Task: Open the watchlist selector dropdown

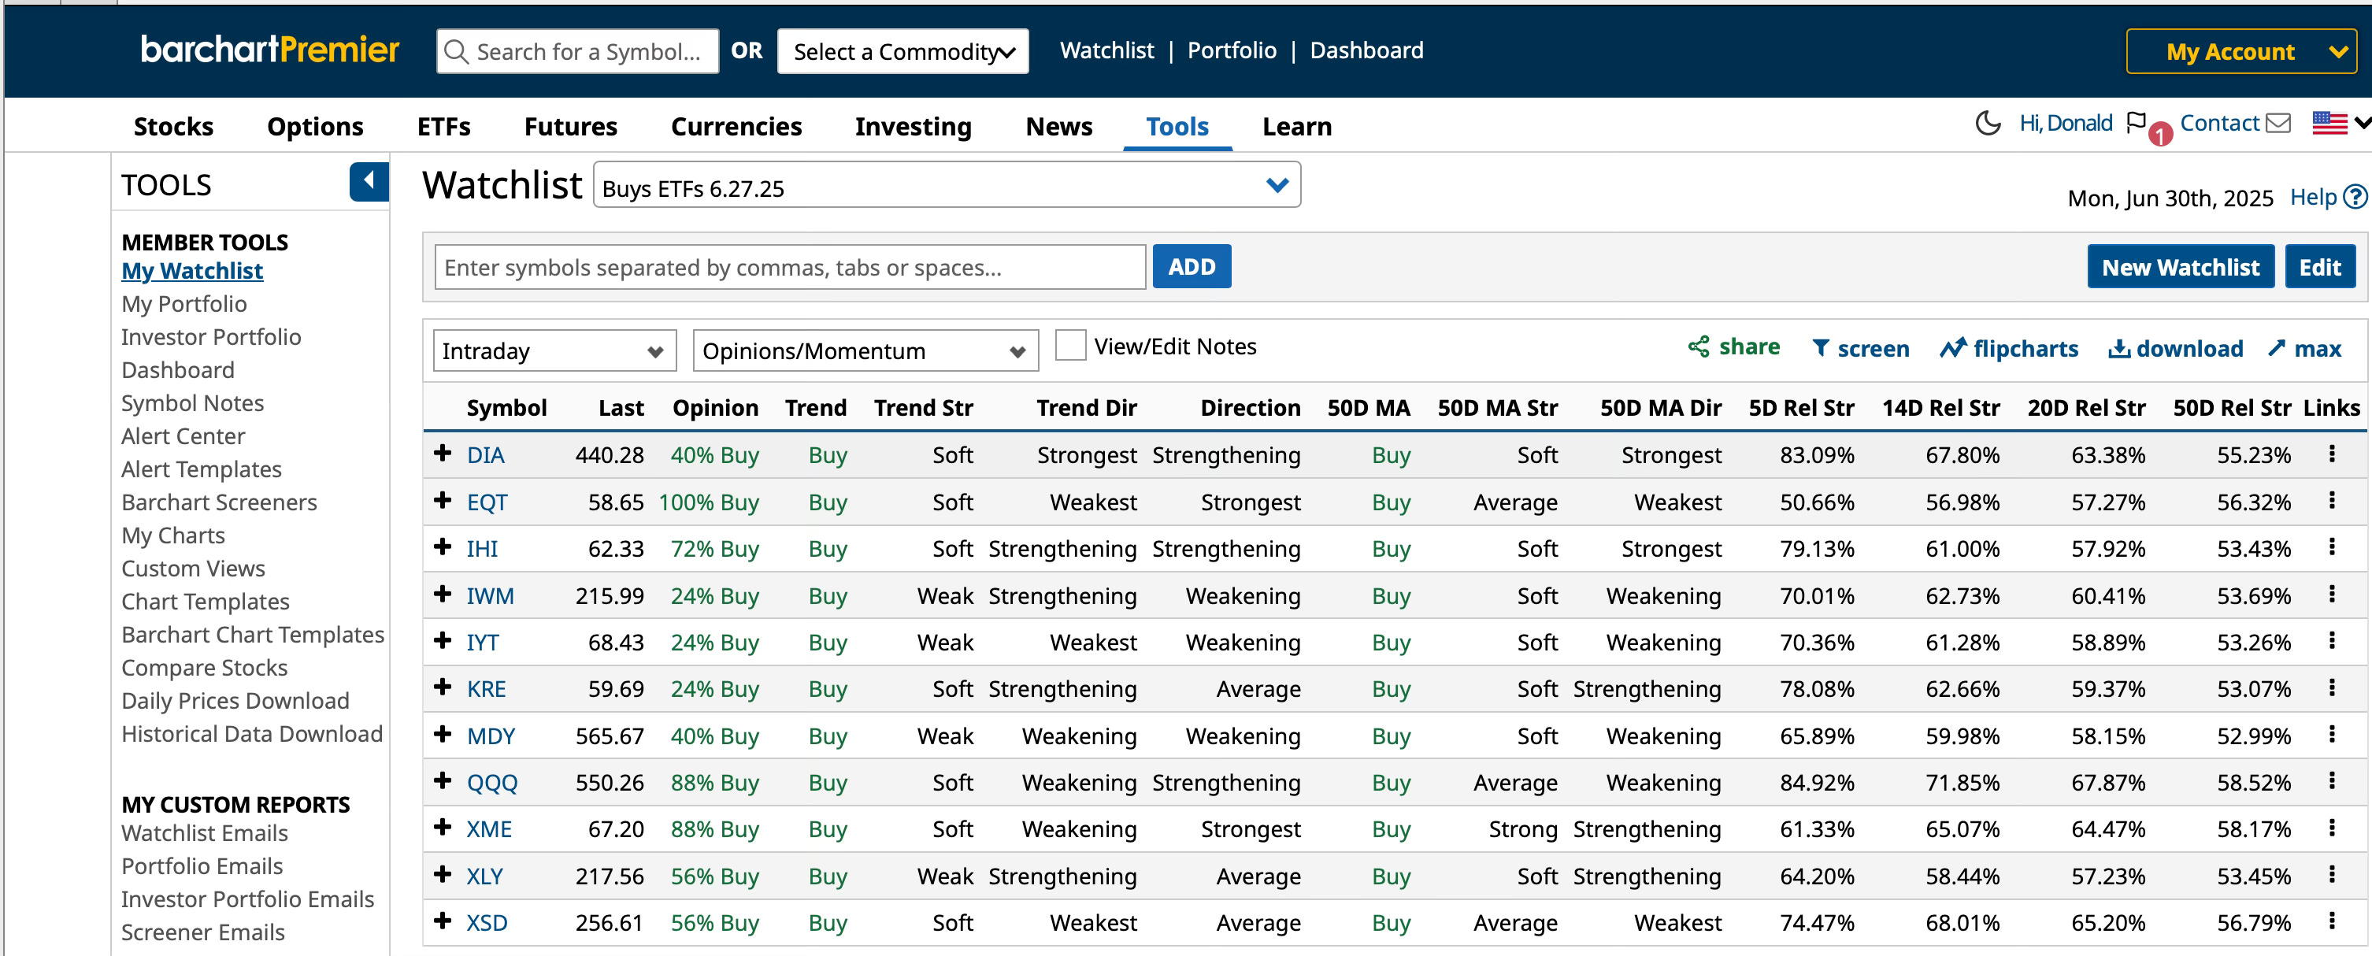Action: (x=947, y=186)
